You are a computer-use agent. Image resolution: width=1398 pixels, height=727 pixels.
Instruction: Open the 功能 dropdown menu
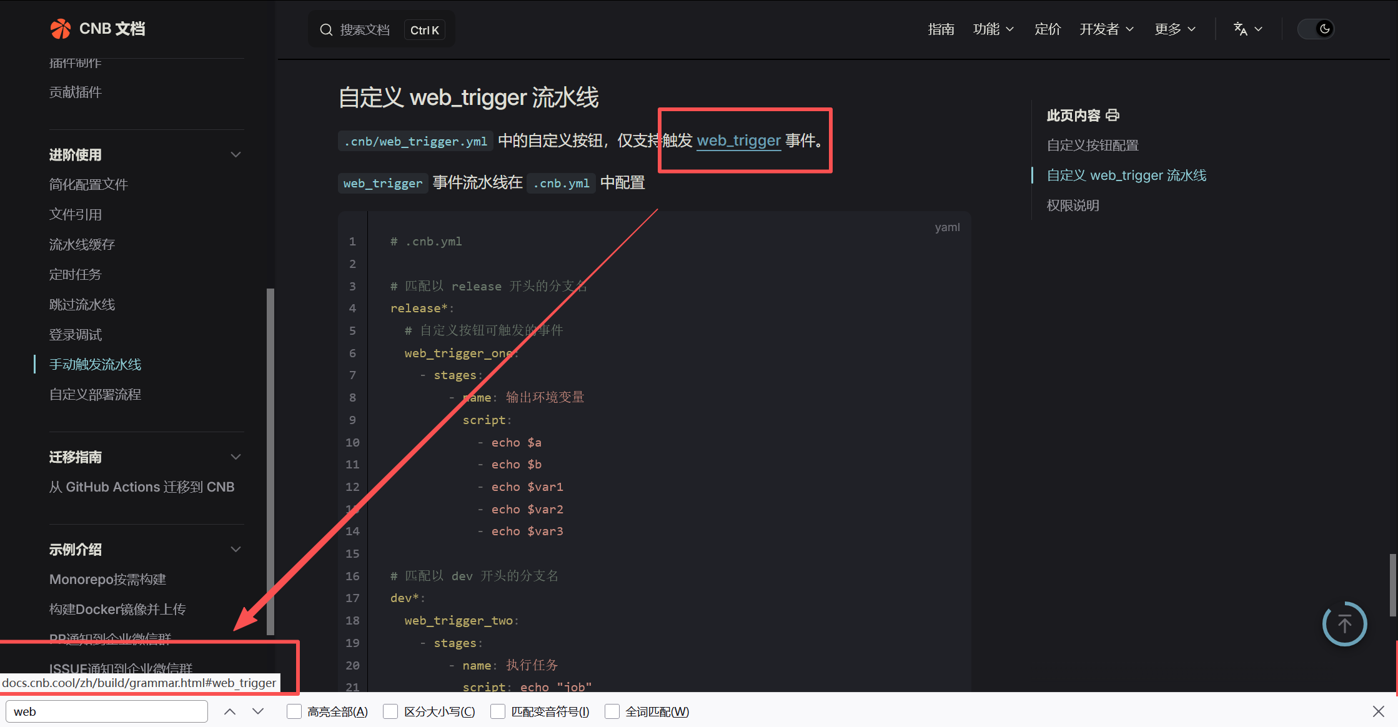[993, 29]
